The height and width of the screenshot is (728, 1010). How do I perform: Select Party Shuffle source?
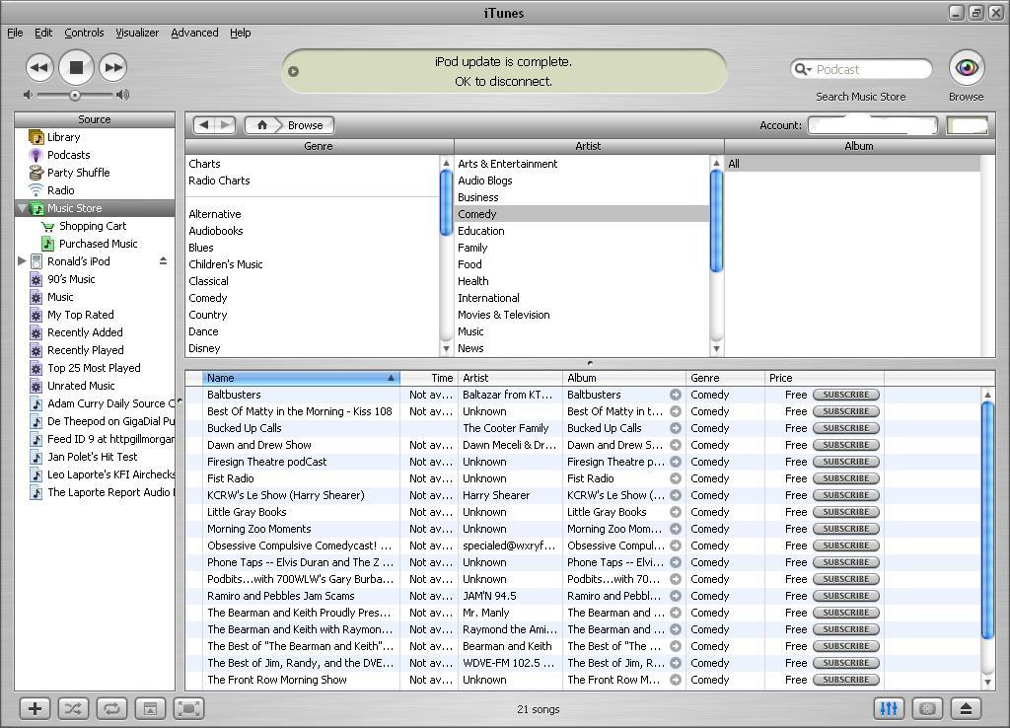(x=95, y=173)
